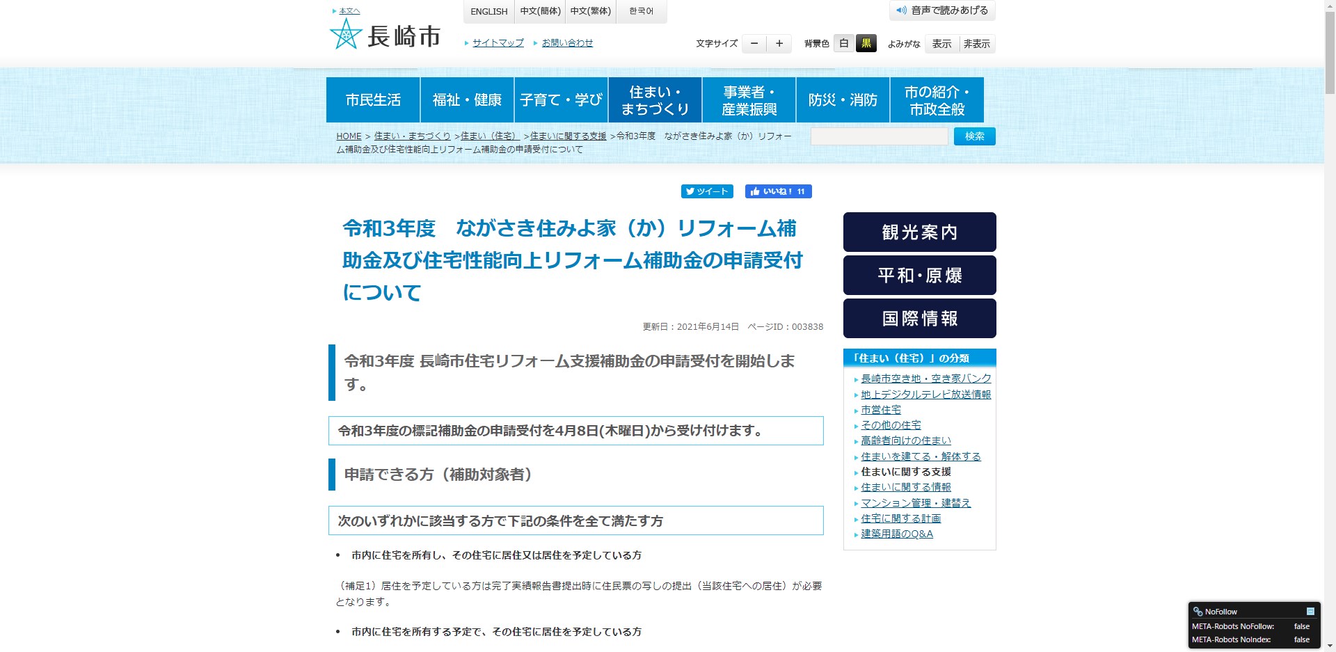Image resolution: width=1336 pixels, height=652 pixels.
Task: Click the 検索 search button
Action: 973,136
